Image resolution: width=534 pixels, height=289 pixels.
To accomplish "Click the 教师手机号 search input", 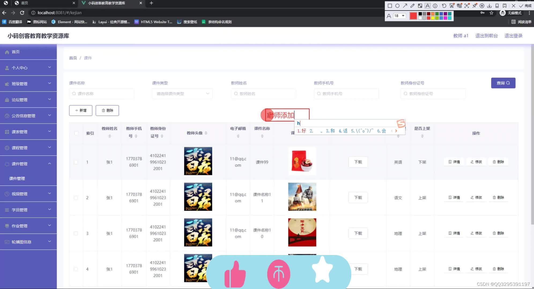I will click(x=346, y=94).
